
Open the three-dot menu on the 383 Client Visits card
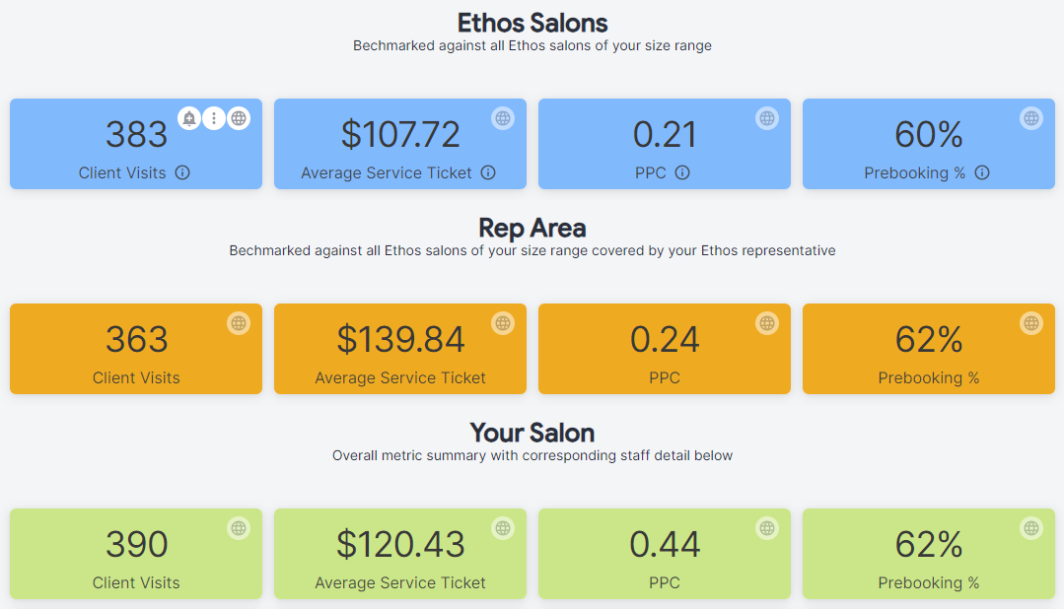pos(214,118)
